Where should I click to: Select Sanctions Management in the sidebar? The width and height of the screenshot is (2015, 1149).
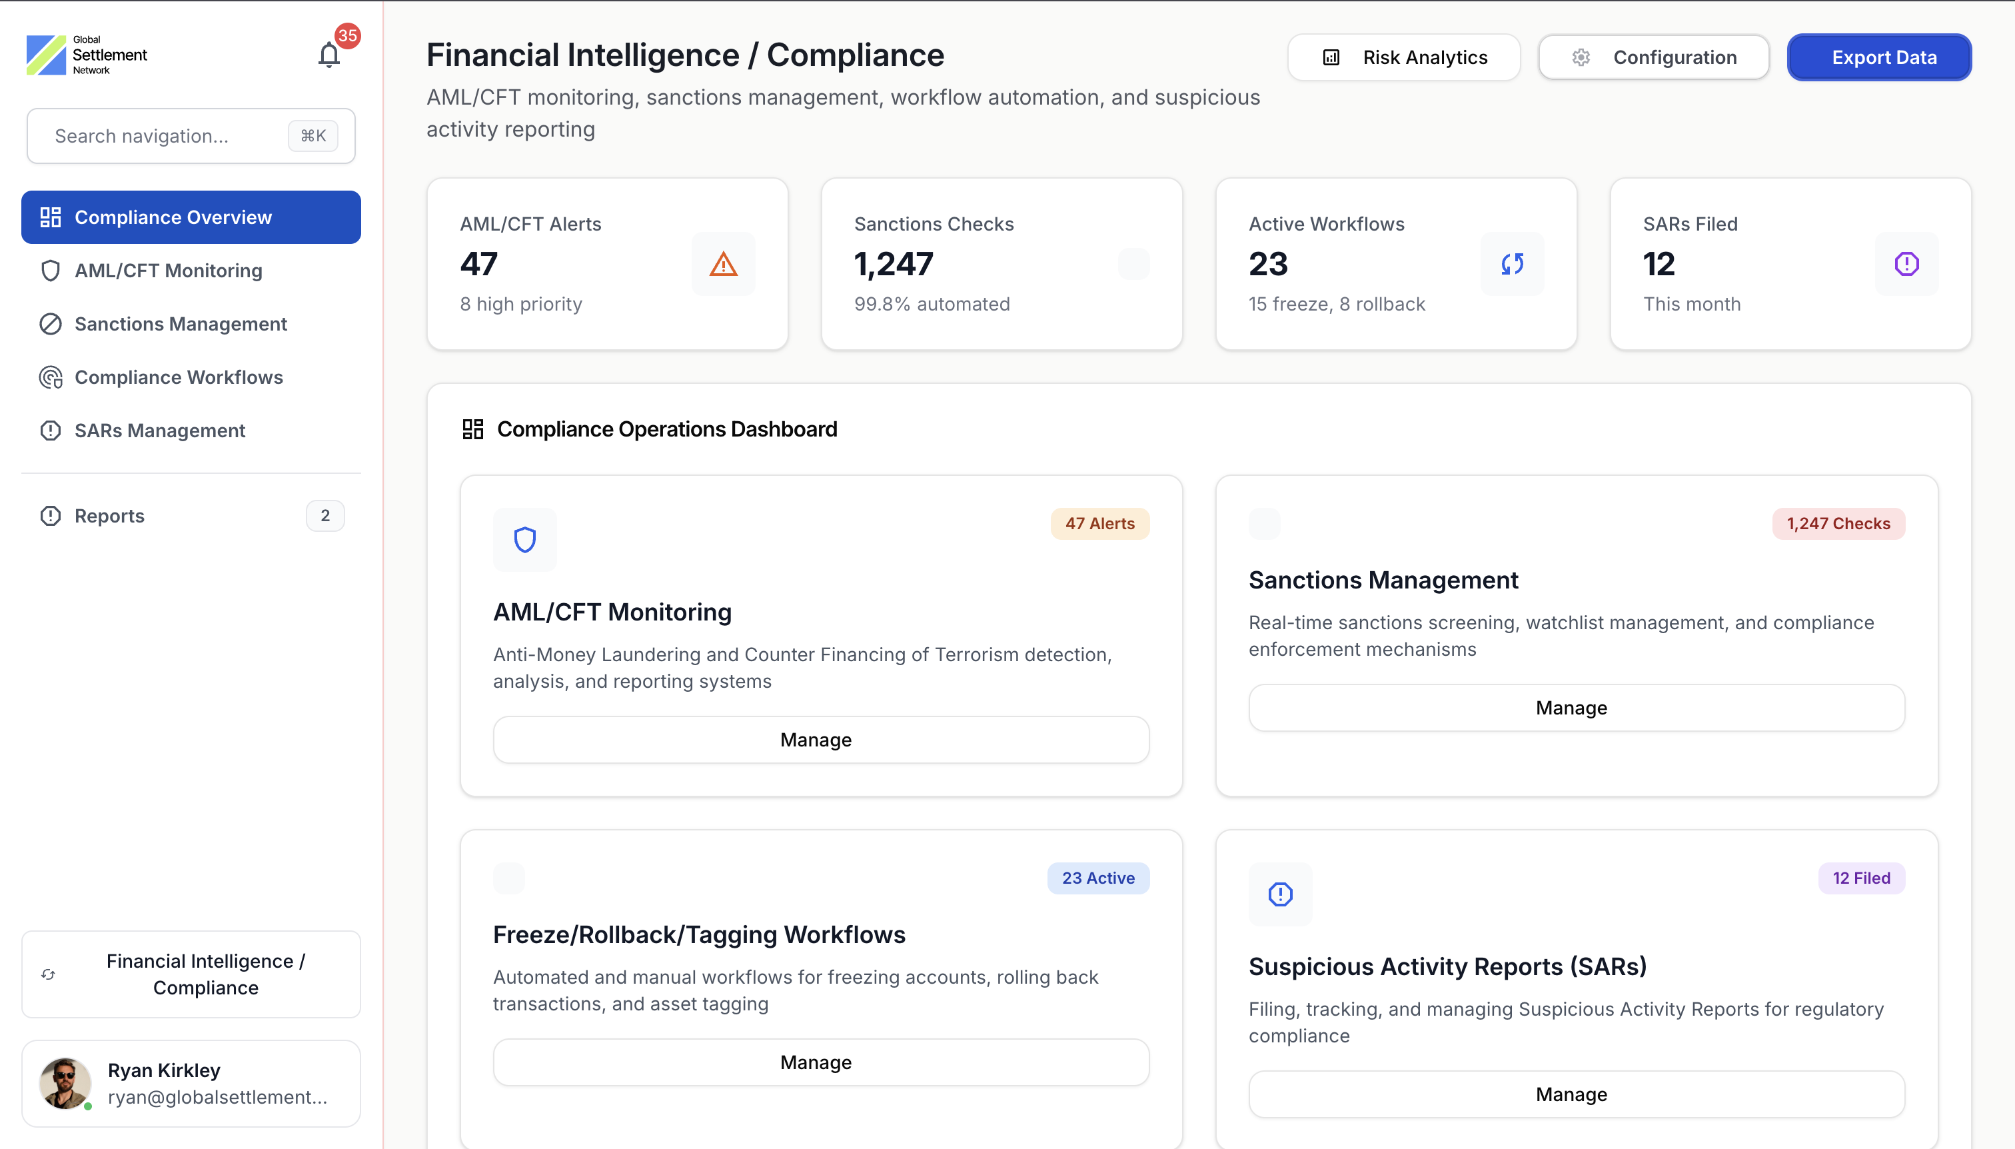(180, 323)
